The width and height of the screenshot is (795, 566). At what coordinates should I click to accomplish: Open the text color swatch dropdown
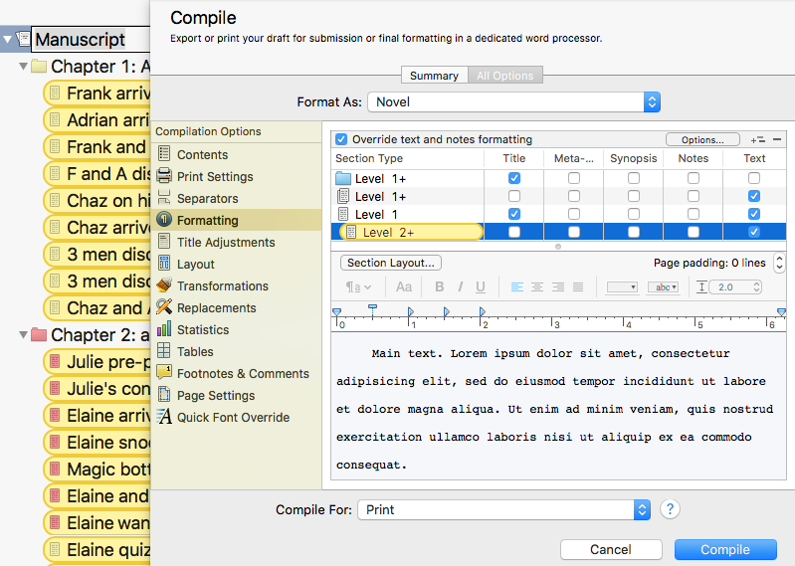(622, 287)
